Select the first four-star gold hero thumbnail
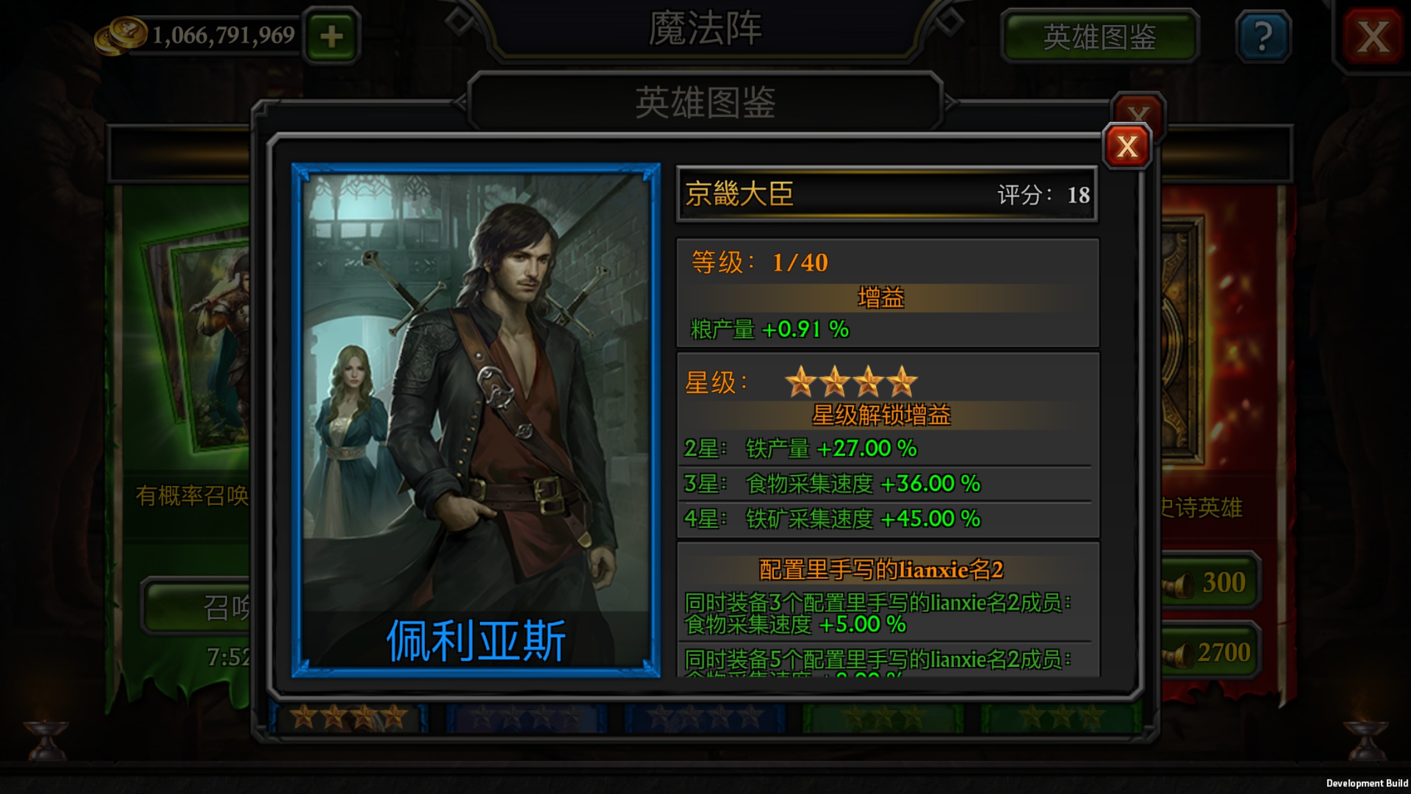 point(348,717)
